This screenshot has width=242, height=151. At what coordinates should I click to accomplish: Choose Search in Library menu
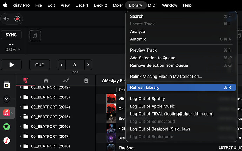coord(181,16)
